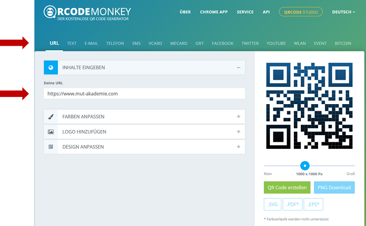Collapse the Inhalte eingeben section with minus

coord(238,68)
